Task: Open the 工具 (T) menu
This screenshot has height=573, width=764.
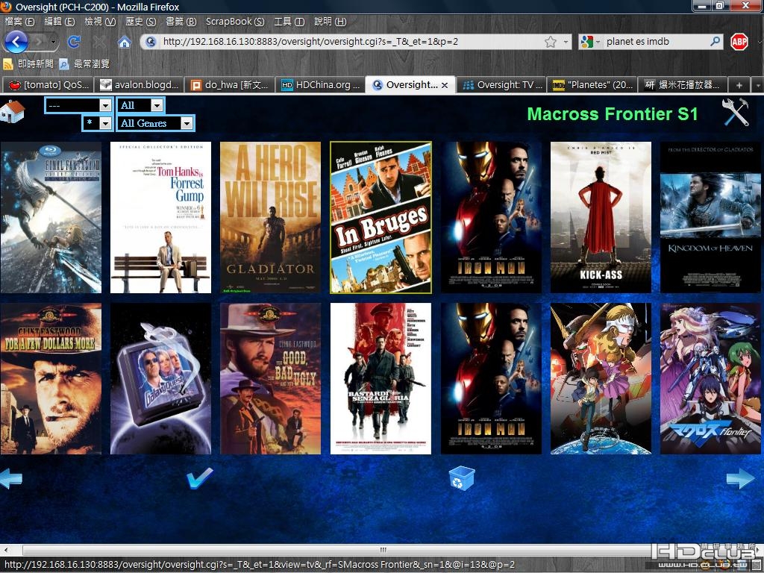Action: tap(289, 22)
